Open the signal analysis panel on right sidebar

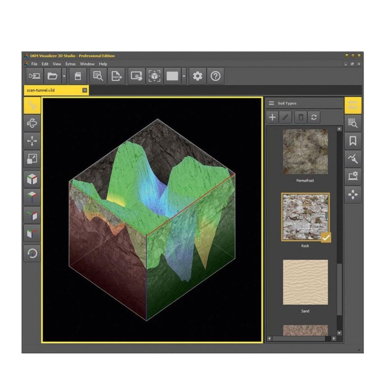353,158
